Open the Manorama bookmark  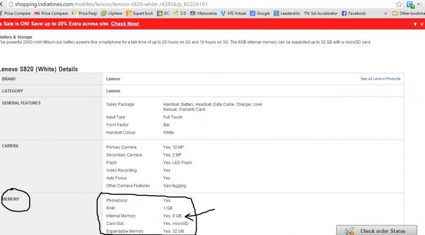(x=203, y=13)
